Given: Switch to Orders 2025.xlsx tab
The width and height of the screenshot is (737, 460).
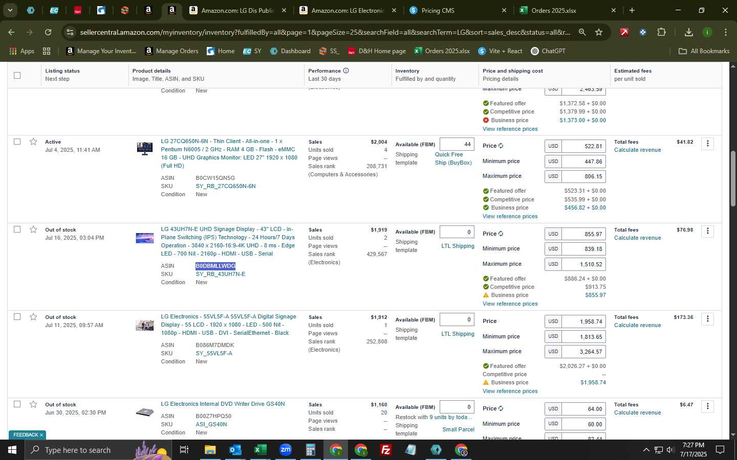Looking at the screenshot, I should point(568,10).
